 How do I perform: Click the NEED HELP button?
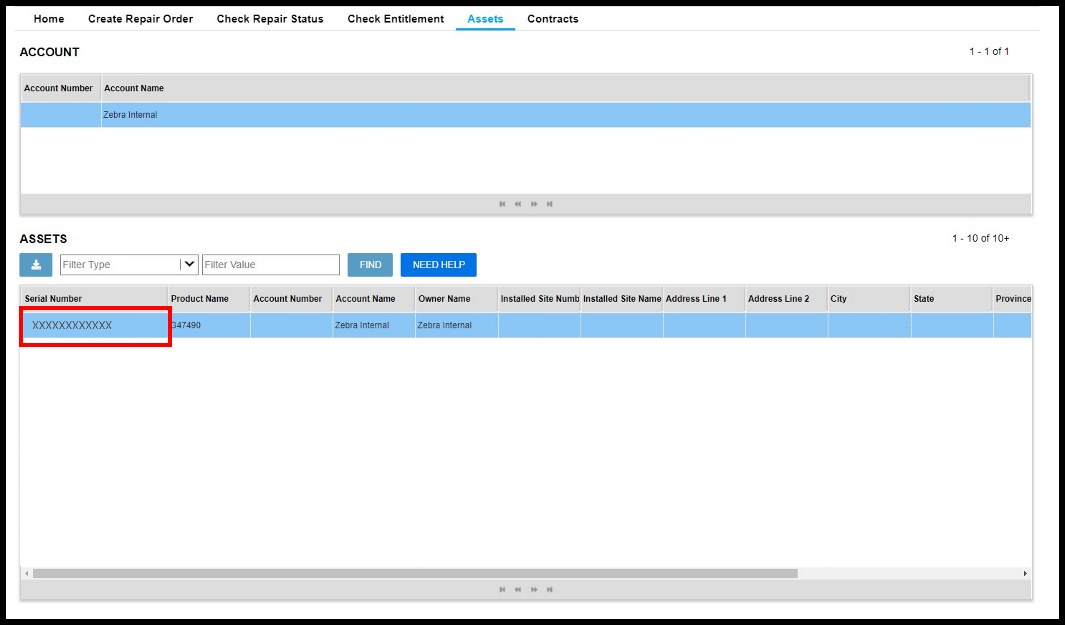click(439, 265)
